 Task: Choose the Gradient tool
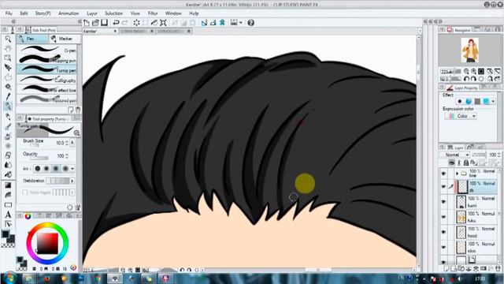(8, 185)
